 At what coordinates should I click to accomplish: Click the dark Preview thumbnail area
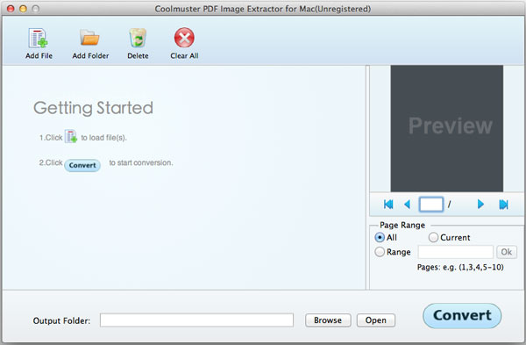click(x=446, y=128)
